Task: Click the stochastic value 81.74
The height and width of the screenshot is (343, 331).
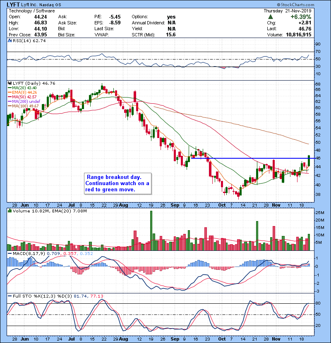Action: point(81,296)
